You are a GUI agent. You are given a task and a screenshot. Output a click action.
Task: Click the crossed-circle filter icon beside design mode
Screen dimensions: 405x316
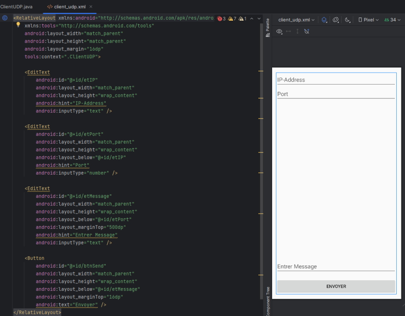[x=336, y=20]
